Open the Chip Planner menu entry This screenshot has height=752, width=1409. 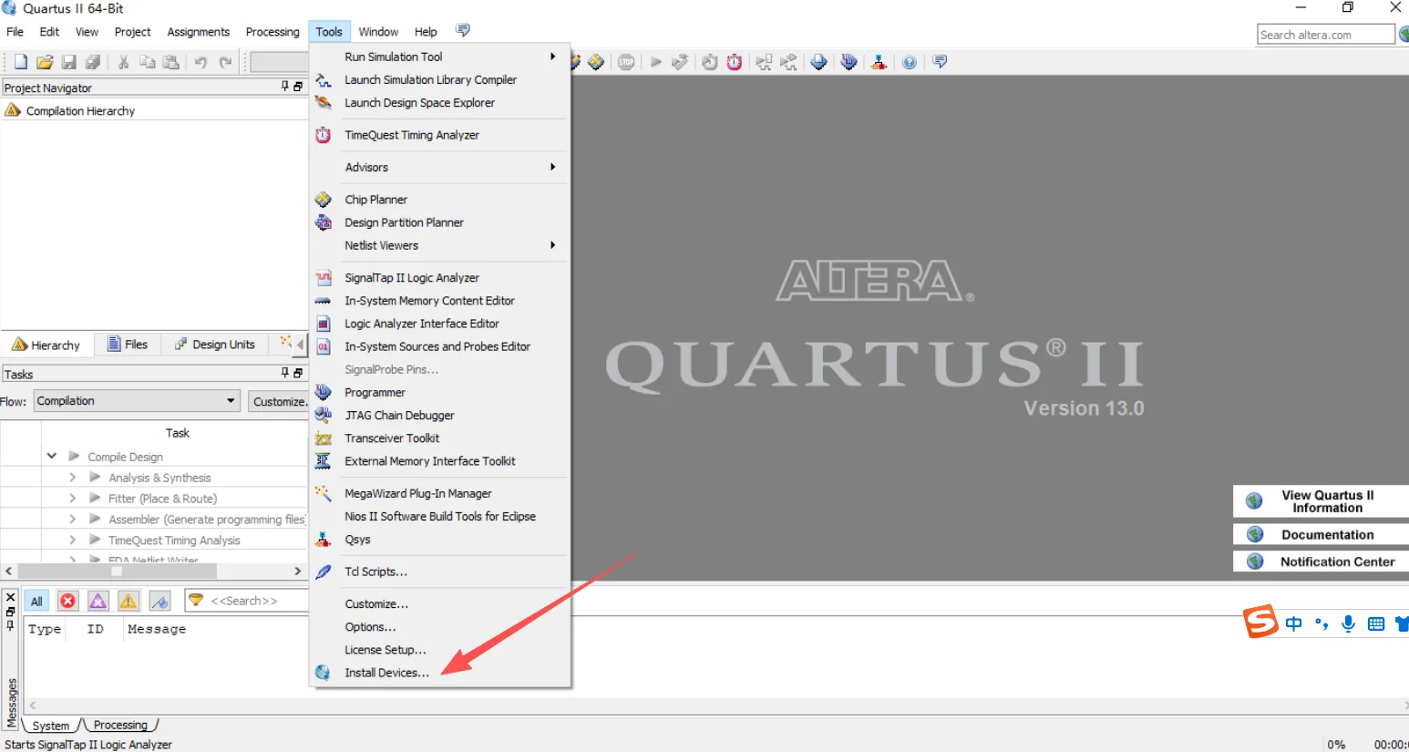(x=440, y=200)
